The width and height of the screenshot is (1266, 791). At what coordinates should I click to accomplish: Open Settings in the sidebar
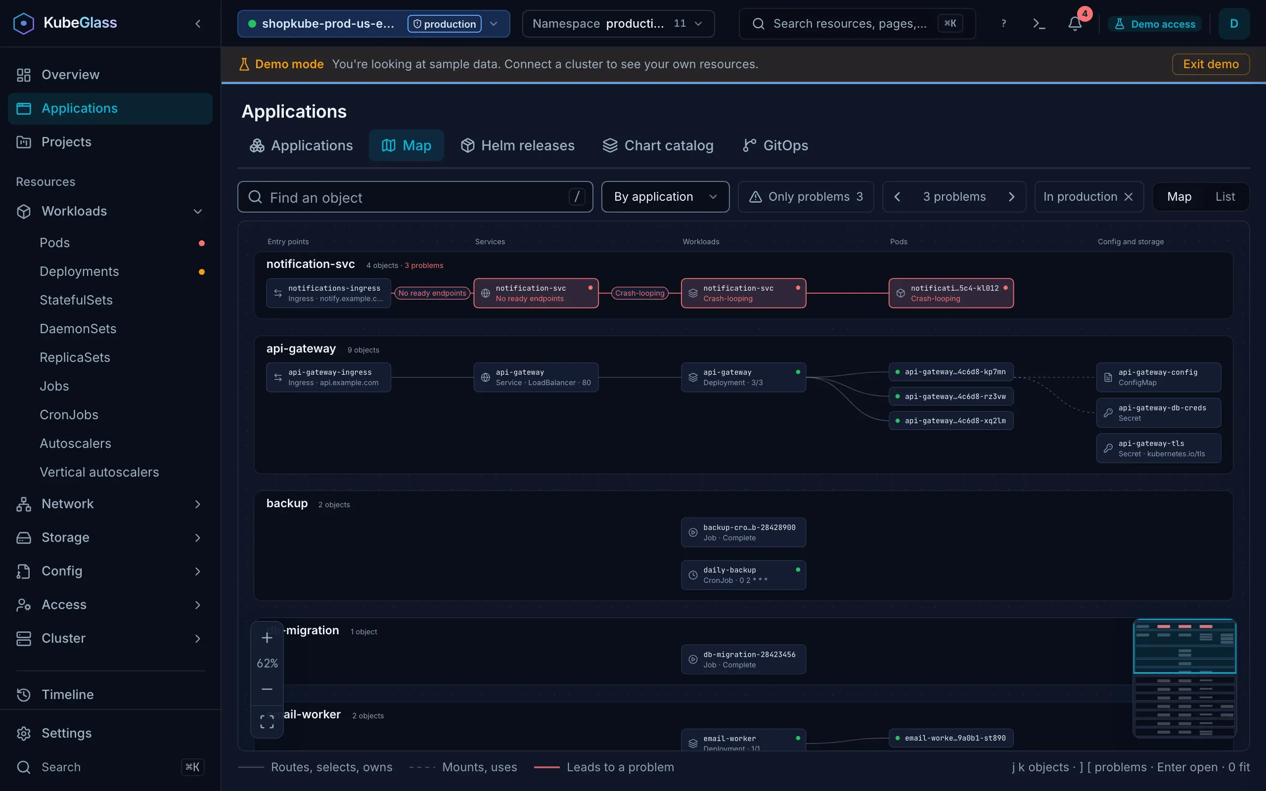[110, 733]
